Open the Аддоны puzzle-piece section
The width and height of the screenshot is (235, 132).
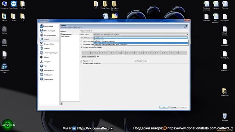[x=49, y=48]
